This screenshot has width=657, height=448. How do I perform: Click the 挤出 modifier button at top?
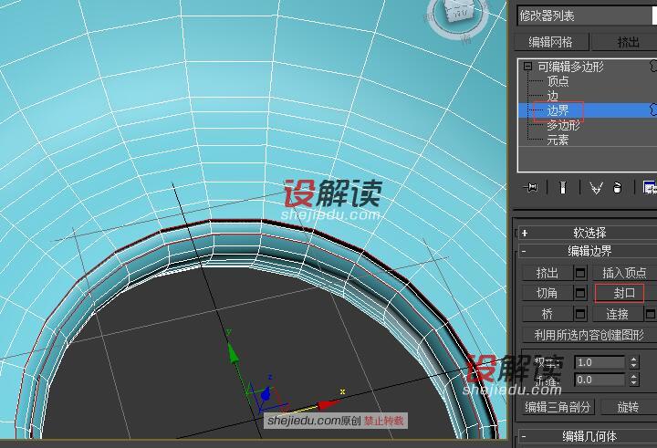coord(624,42)
